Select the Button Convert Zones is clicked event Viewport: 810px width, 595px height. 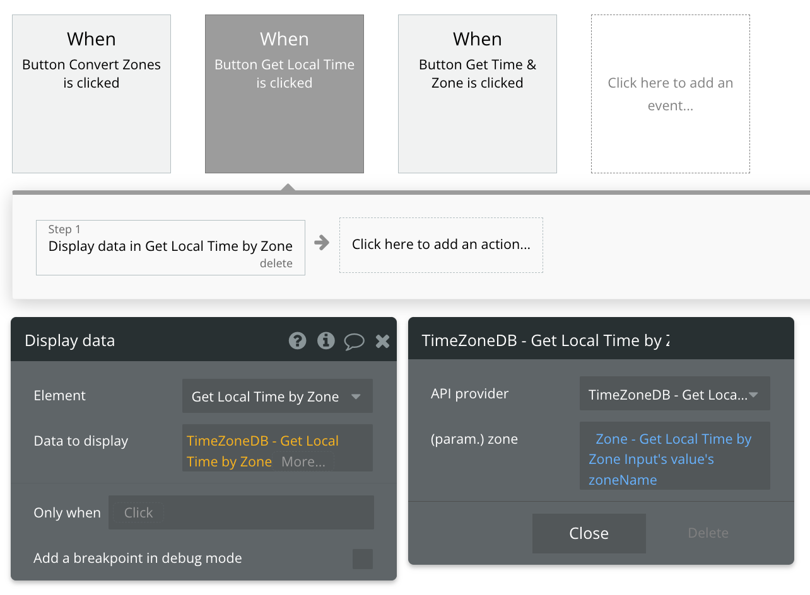(x=91, y=94)
